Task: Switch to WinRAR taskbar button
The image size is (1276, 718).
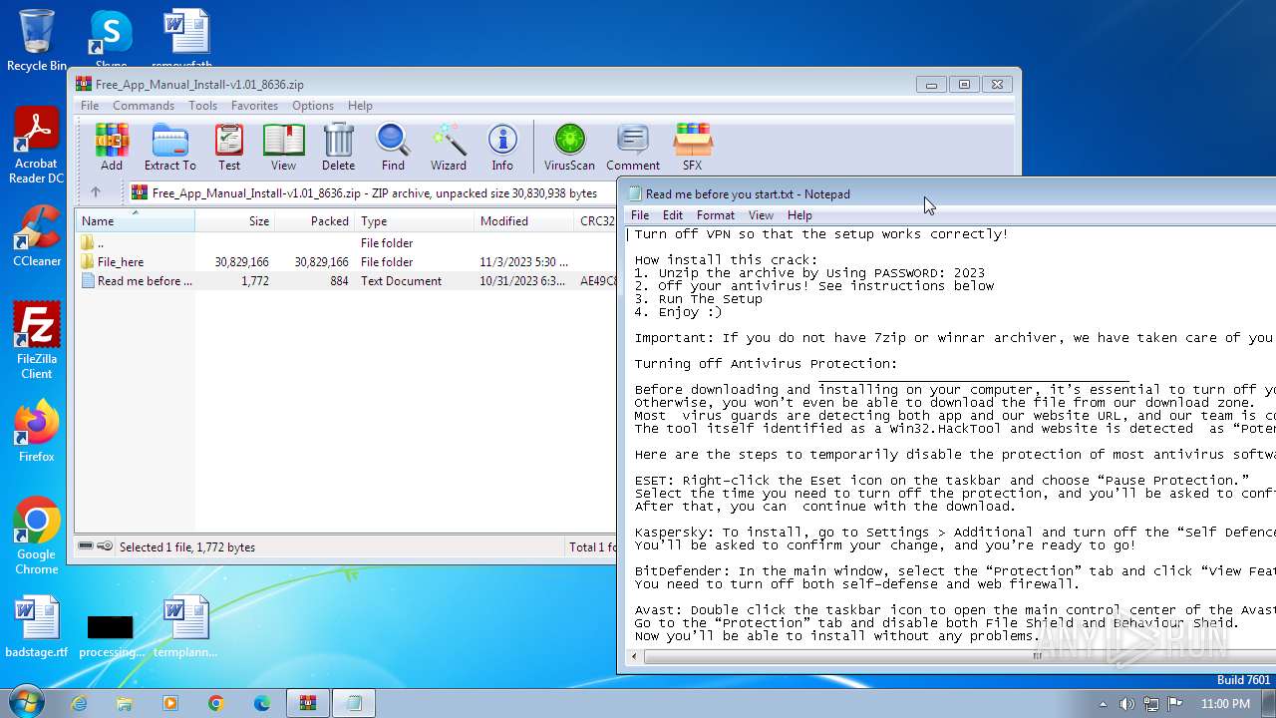Action: point(308,703)
